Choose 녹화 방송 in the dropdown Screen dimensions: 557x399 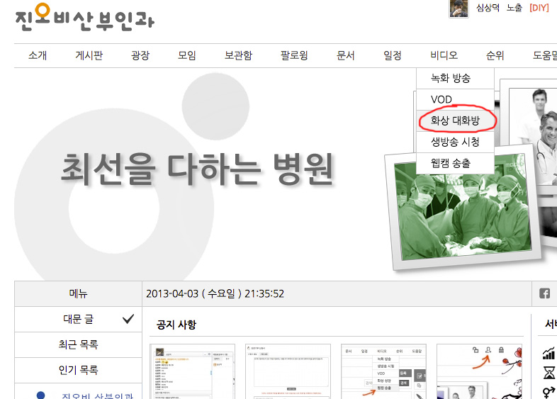[451, 78]
